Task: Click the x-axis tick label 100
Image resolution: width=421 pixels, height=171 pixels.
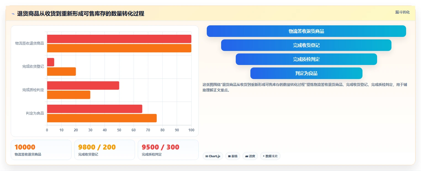Action: pos(191,130)
